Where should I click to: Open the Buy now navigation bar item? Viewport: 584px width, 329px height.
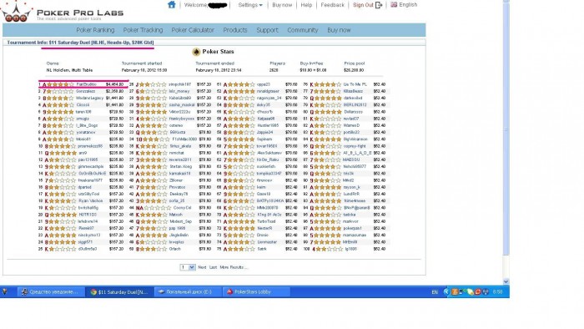coord(339,30)
